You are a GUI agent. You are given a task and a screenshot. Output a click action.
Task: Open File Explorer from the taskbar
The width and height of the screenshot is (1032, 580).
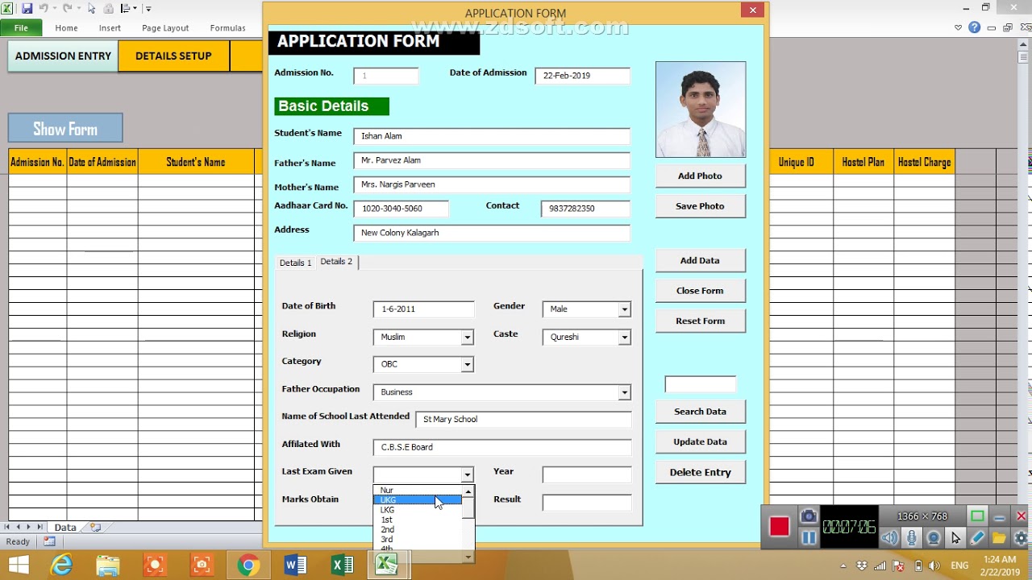click(107, 565)
